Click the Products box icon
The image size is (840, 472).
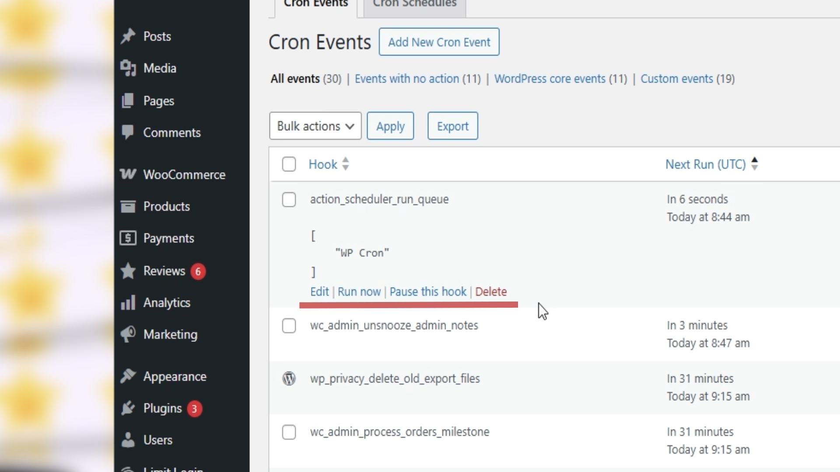(128, 206)
